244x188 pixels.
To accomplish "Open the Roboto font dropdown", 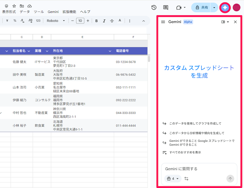I will pos(56,21).
